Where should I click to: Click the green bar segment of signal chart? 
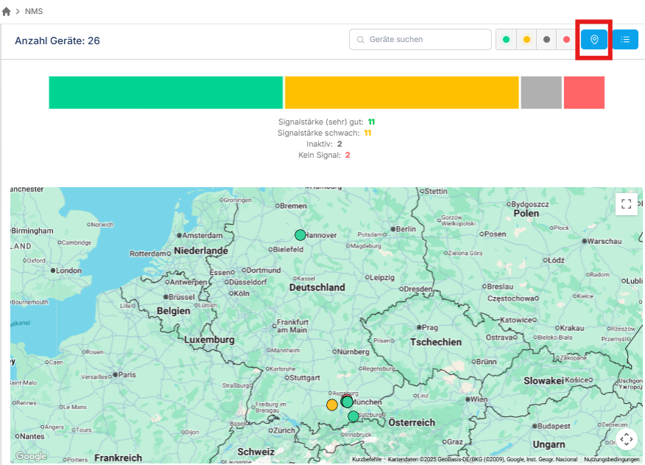166,92
